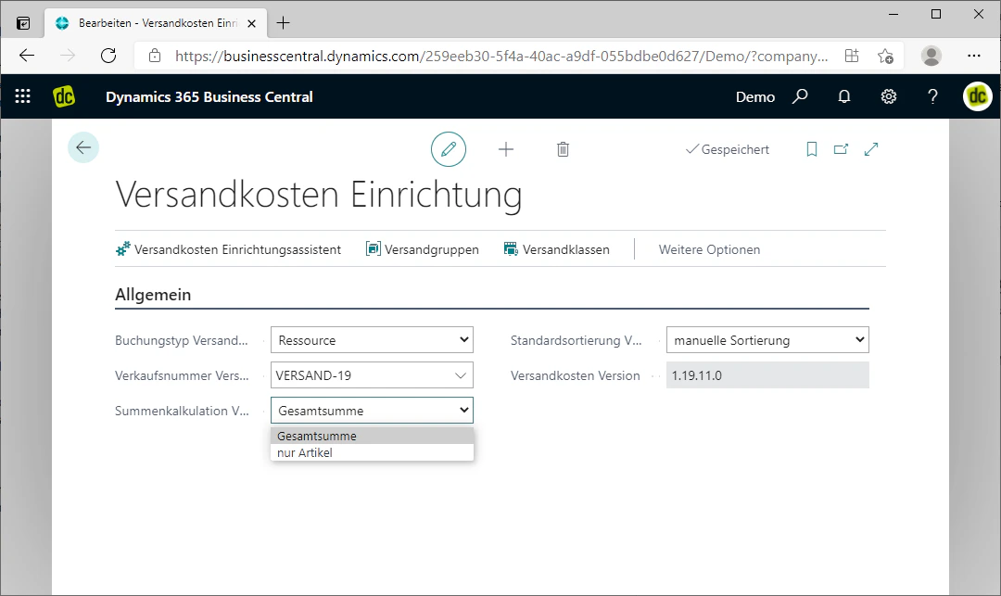The image size is (1001, 596).
Task: Click the green dc logo in header
Action: (x=64, y=96)
